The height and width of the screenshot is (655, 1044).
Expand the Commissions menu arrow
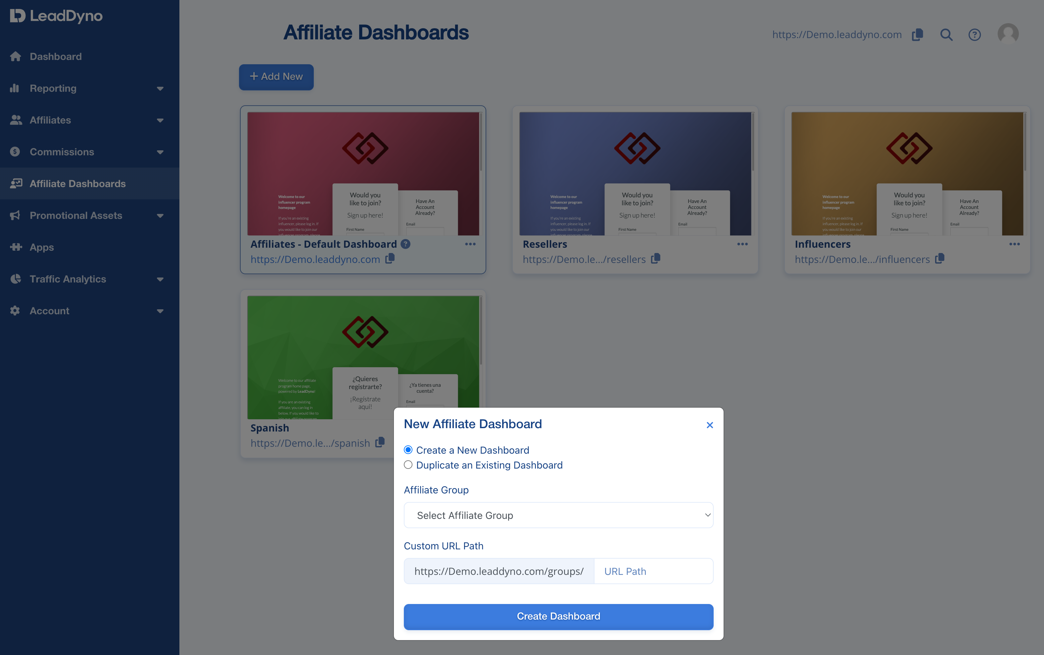[x=160, y=152]
